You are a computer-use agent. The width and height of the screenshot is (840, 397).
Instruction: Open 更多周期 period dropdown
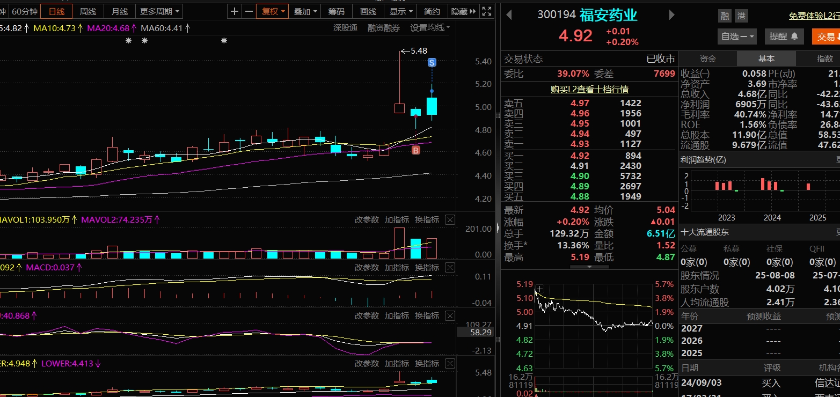[x=160, y=11]
